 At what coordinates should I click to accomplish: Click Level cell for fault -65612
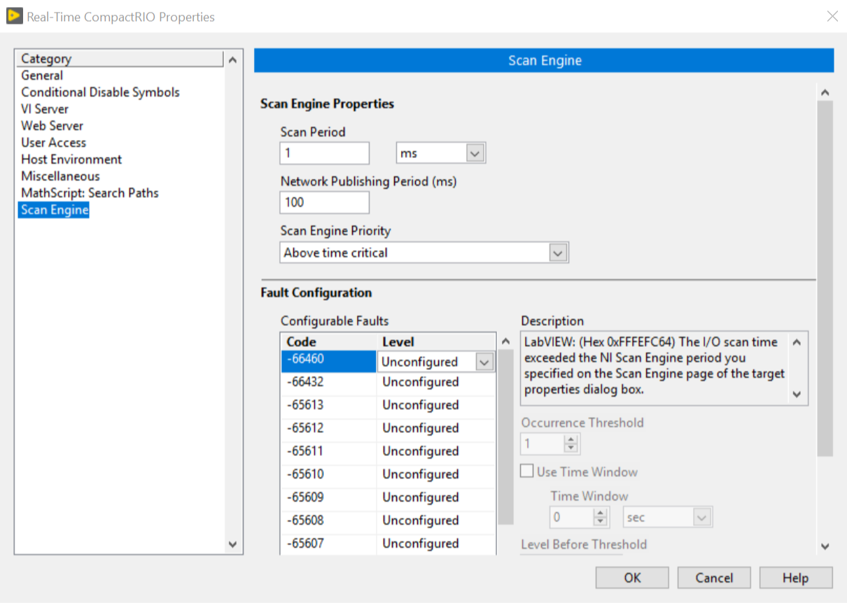tap(436, 428)
